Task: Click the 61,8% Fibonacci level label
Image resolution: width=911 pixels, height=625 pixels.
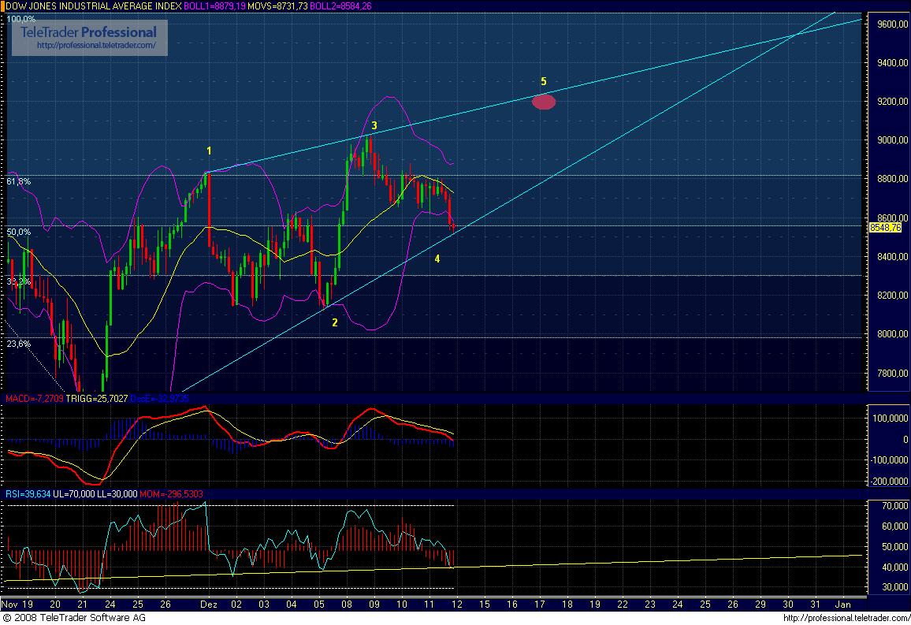Action: click(x=19, y=181)
